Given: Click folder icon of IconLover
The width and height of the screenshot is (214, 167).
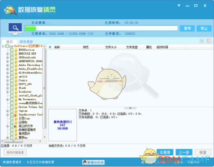Looking at the screenshot, I should pyautogui.click(x=16, y=92).
